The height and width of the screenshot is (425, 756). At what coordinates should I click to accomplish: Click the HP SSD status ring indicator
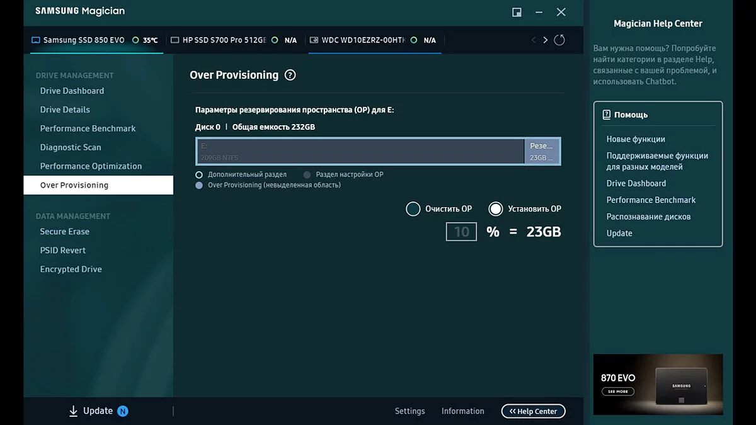(275, 40)
